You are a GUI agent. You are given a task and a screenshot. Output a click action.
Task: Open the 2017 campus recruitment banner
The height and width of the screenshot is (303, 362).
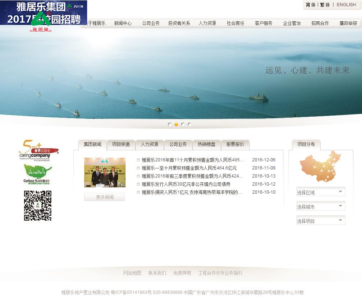(44, 12)
